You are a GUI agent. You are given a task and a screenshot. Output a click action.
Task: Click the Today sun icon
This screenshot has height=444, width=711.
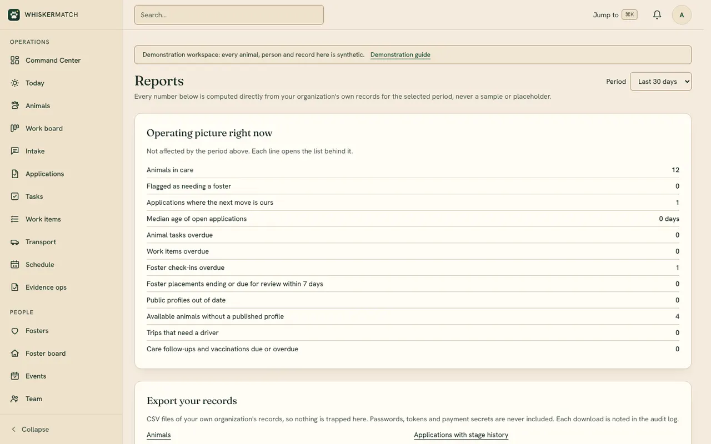pos(15,83)
